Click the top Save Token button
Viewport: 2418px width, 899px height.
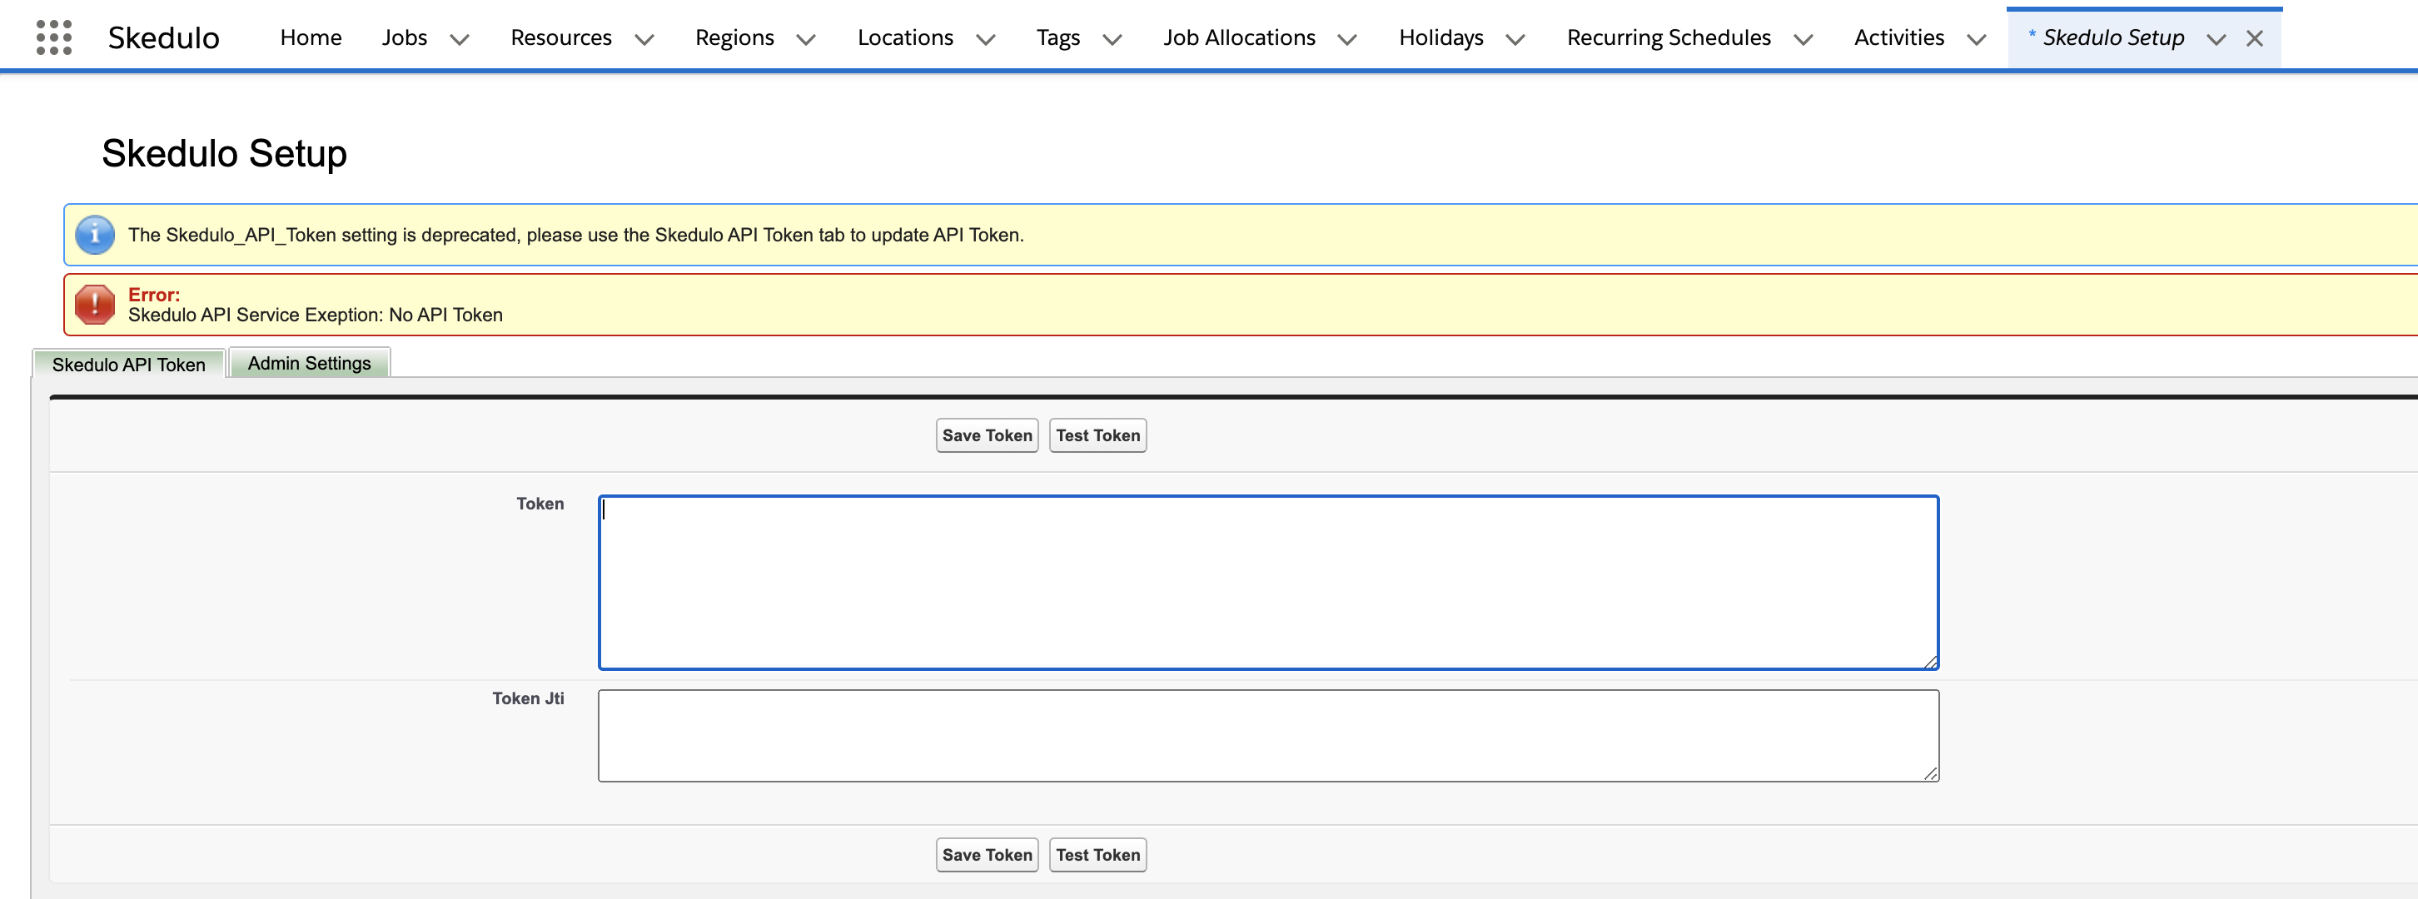click(x=987, y=435)
